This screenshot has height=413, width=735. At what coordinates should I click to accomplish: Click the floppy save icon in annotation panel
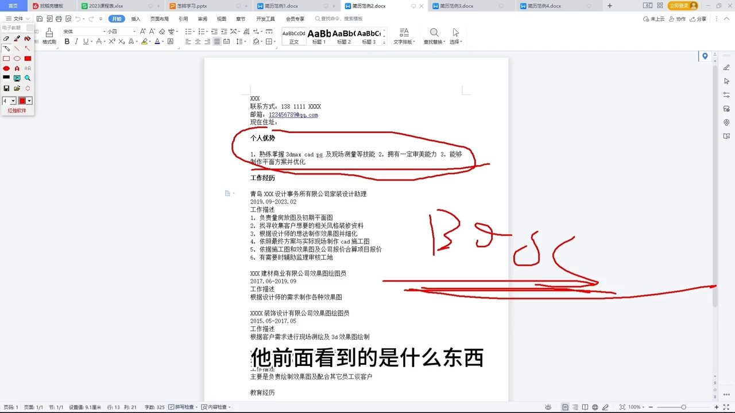tap(6, 88)
